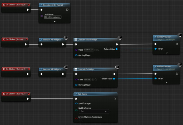183x125 pixels.
Task: Click the exec input pin of Open Level (by Name)
Action: click(41, 10)
